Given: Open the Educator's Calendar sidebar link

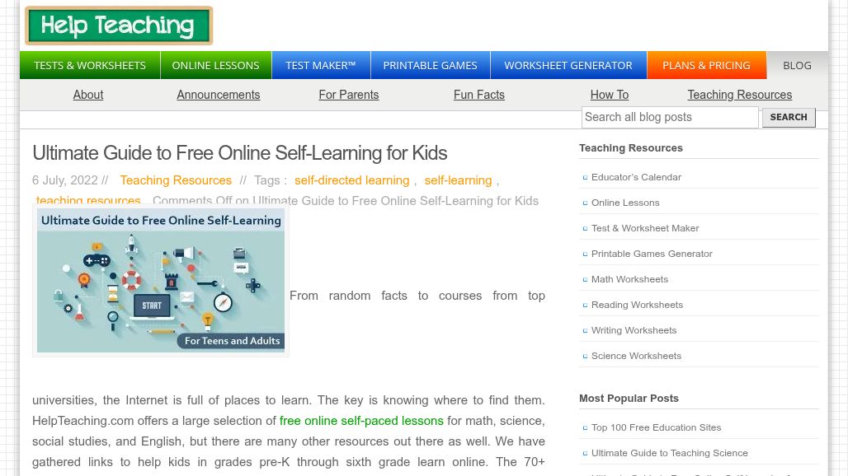Looking at the screenshot, I should click(x=635, y=177).
